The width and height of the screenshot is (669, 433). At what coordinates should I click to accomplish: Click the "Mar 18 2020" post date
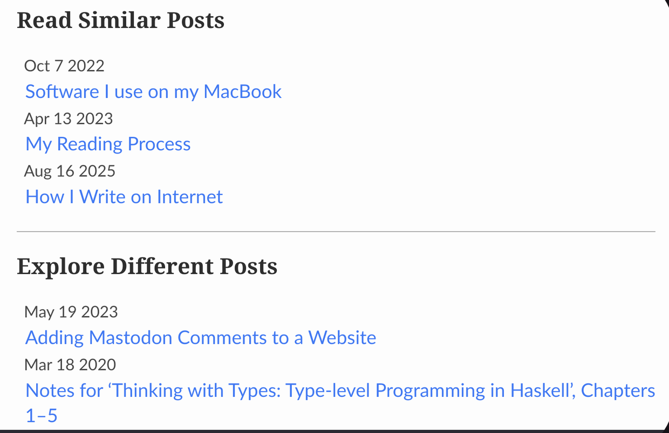click(70, 365)
